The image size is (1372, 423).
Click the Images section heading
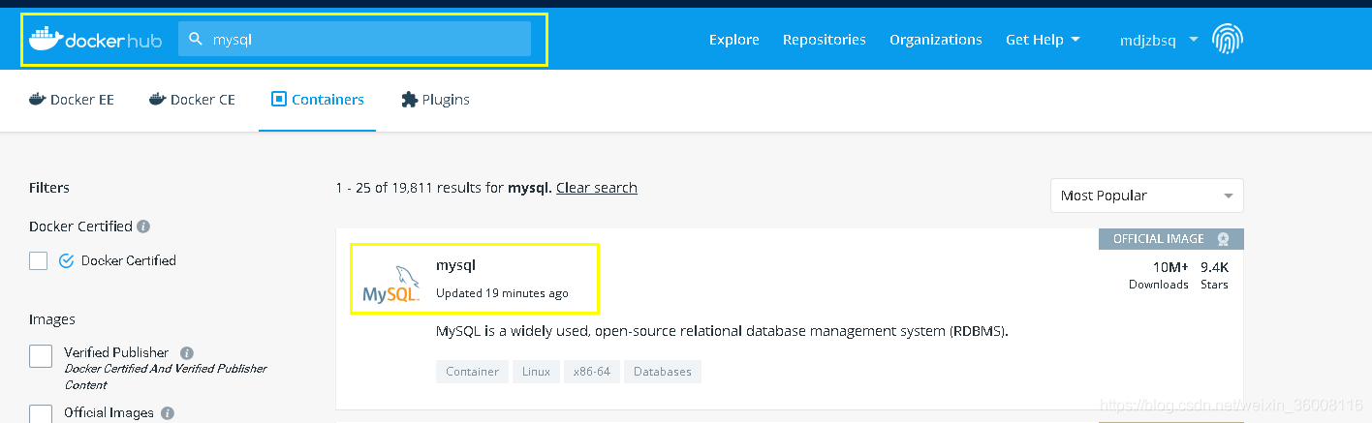point(52,319)
